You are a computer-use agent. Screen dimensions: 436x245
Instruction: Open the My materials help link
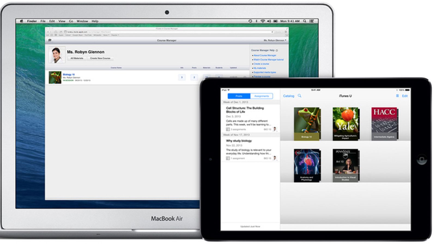click(260, 68)
